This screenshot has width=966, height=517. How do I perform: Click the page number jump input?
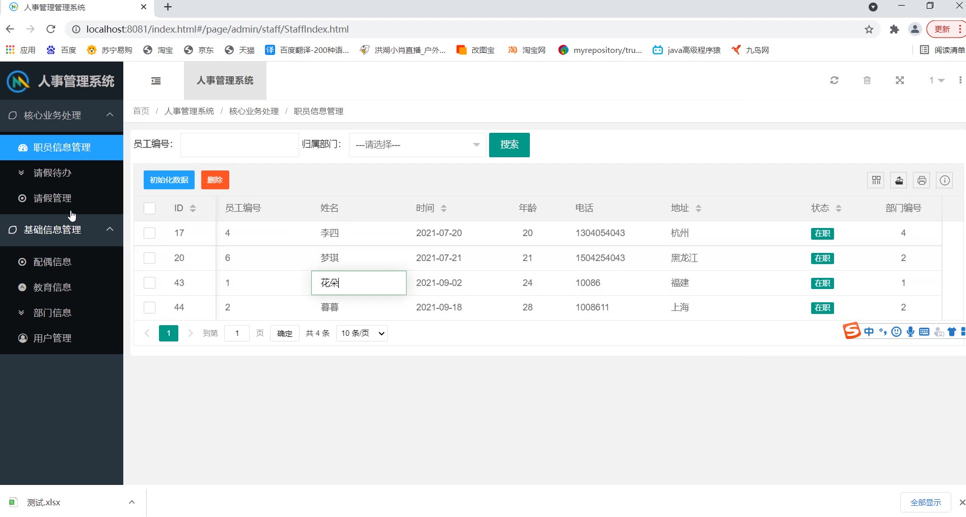point(237,333)
